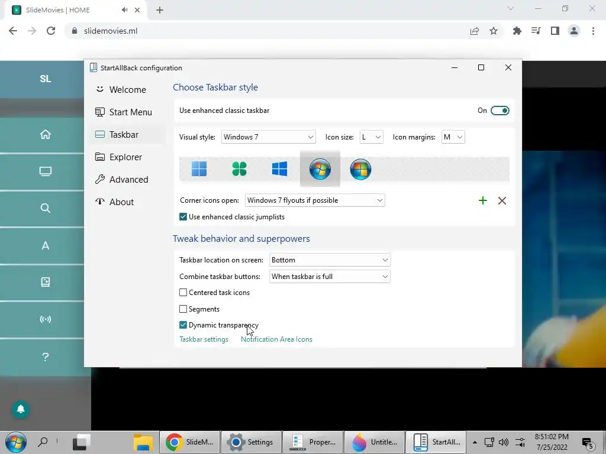Viewport: 606px width, 454px height.
Task: Open the Advanced section
Action: point(127,180)
